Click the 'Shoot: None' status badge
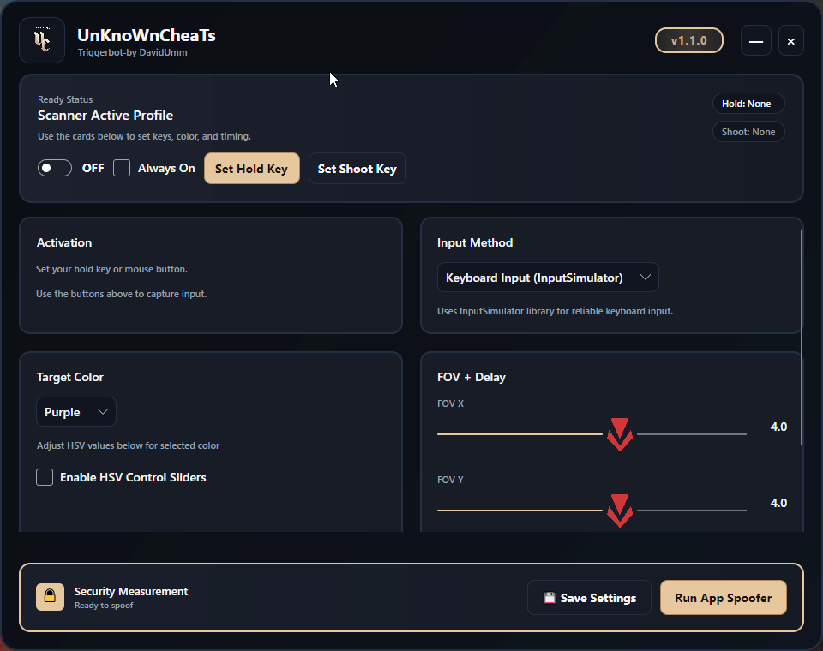Image resolution: width=823 pixels, height=651 pixels. [748, 132]
